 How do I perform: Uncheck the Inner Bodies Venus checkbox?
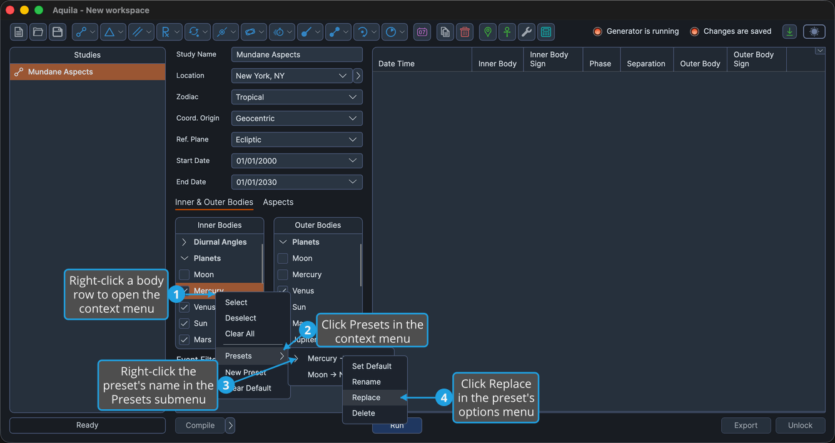pos(184,307)
